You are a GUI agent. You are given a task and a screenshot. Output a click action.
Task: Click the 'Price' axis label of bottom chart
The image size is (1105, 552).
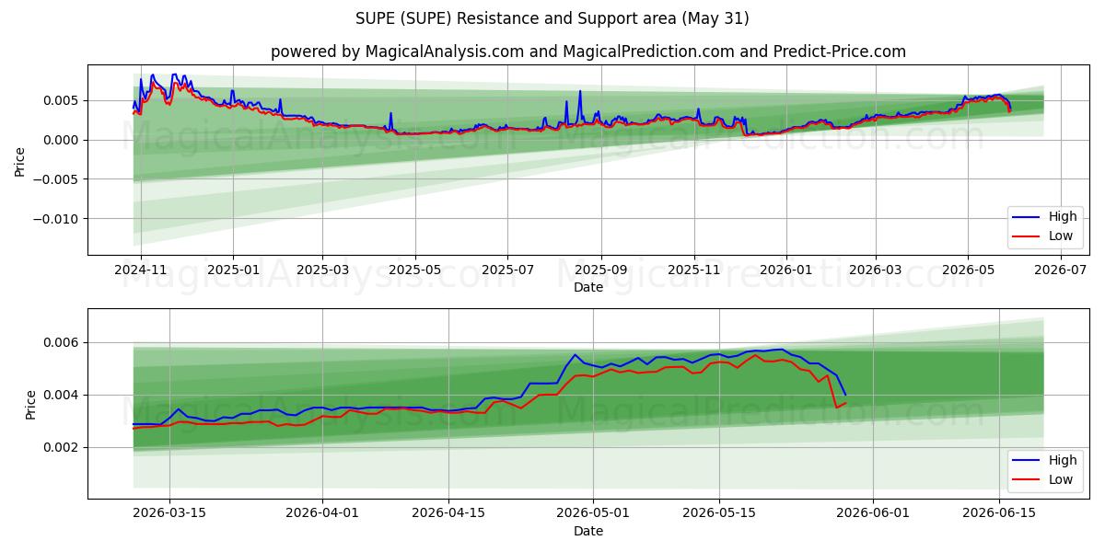click(x=31, y=404)
